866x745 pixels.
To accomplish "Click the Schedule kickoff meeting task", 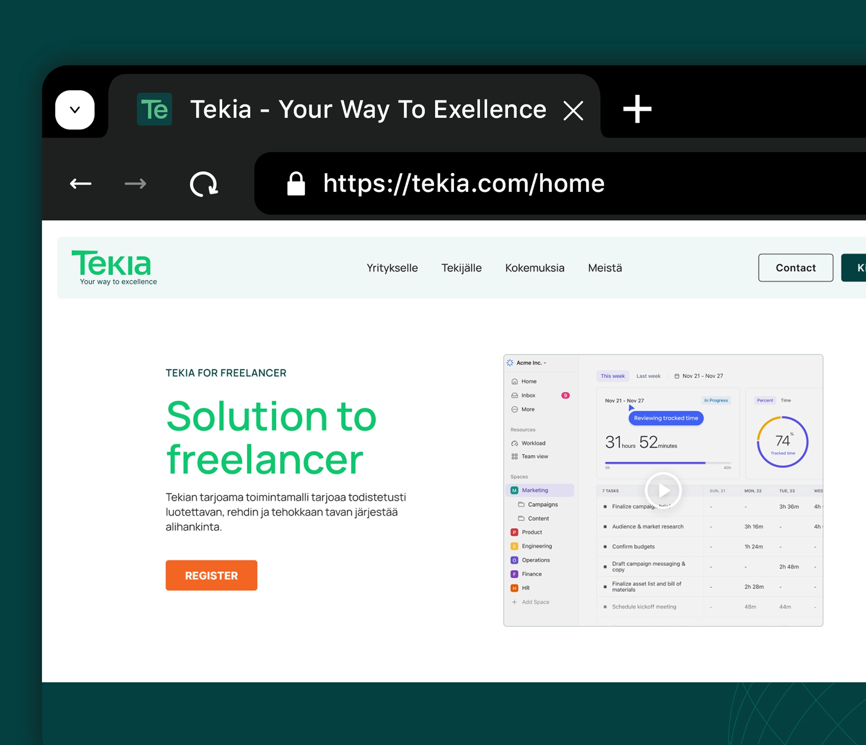I will coord(644,607).
